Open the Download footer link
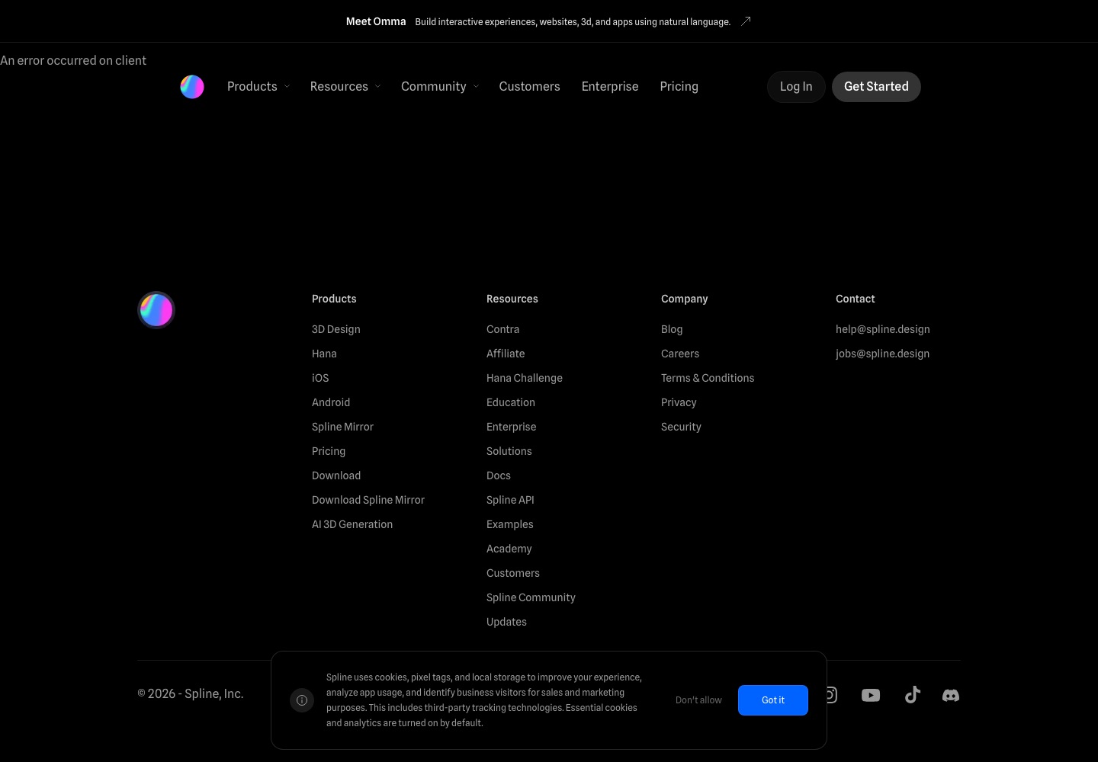Image resolution: width=1098 pixels, height=762 pixels. (336, 475)
